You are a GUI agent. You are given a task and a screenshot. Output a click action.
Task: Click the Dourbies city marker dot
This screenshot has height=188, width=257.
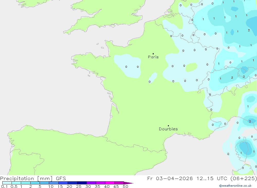tap(168, 126)
